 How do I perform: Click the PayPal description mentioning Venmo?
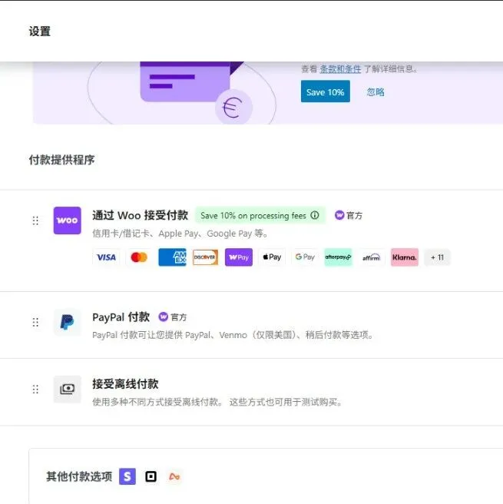(233, 335)
